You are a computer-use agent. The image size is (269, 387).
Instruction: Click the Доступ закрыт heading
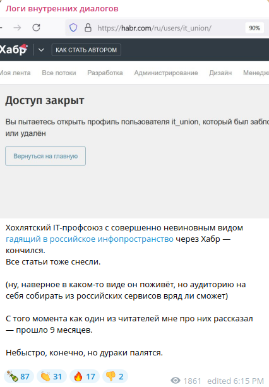pyautogui.click(x=45, y=100)
